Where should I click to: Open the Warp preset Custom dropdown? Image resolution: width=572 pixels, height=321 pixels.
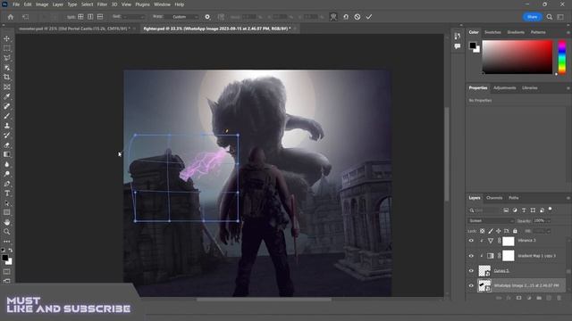(x=185, y=17)
